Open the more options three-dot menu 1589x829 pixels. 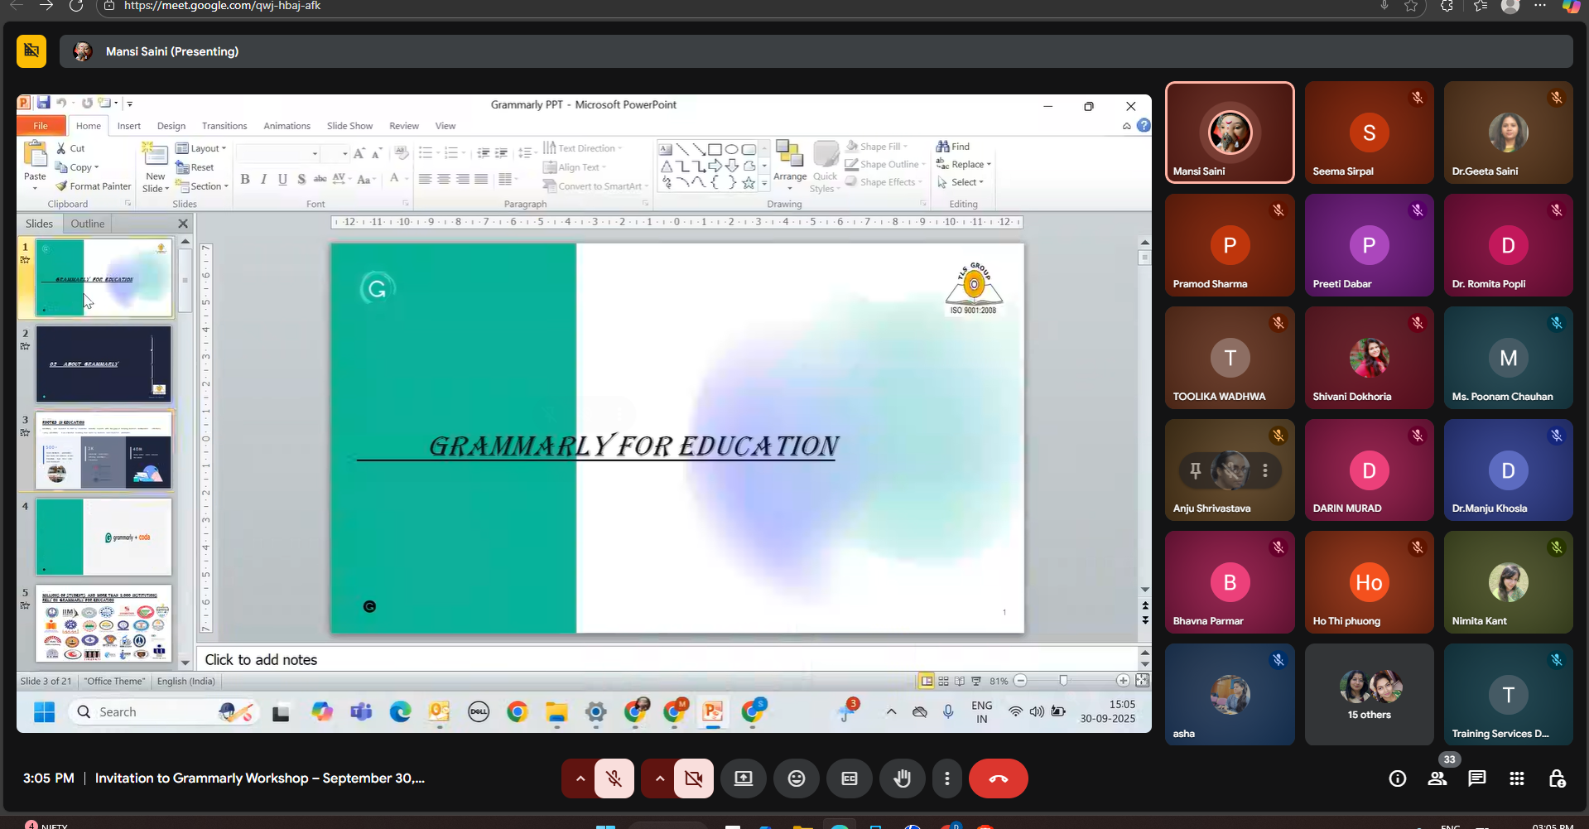946,778
